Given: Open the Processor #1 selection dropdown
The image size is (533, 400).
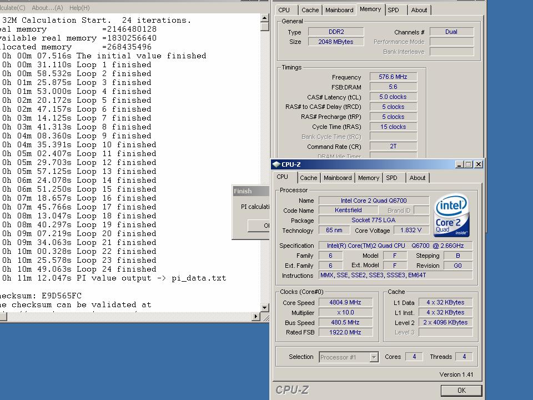Looking at the screenshot, I should (x=374, y=357).
